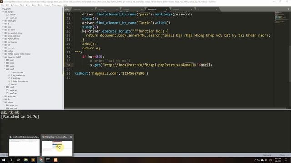Viewport: 291px width, 163px height.
Task: Select buoi1.txt in the sidebar
Action: point(13,18)
